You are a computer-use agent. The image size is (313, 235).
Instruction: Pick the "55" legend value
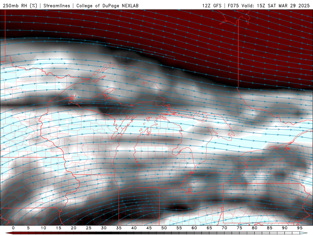coord(179,228)
